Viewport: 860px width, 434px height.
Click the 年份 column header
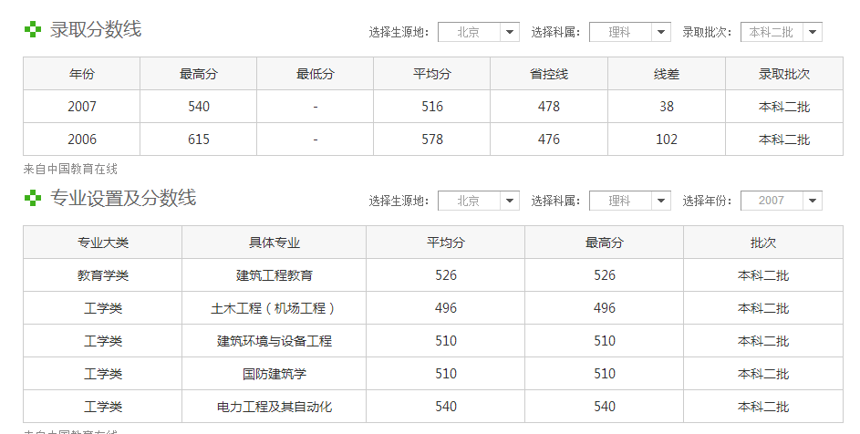tap(81, 74)
